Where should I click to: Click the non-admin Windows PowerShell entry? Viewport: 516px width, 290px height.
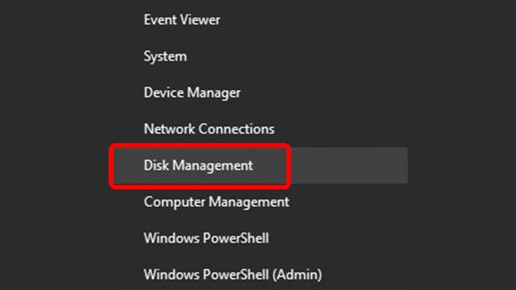pyautogui.click(x=206, y=238)
